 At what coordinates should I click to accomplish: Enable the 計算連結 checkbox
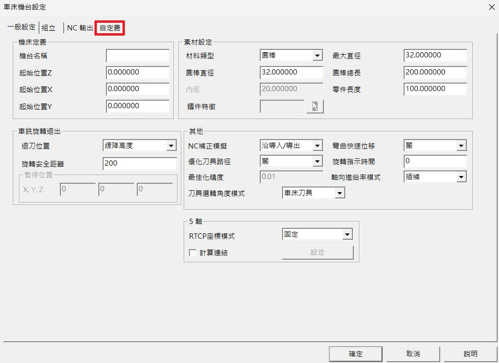pos(193,253)
